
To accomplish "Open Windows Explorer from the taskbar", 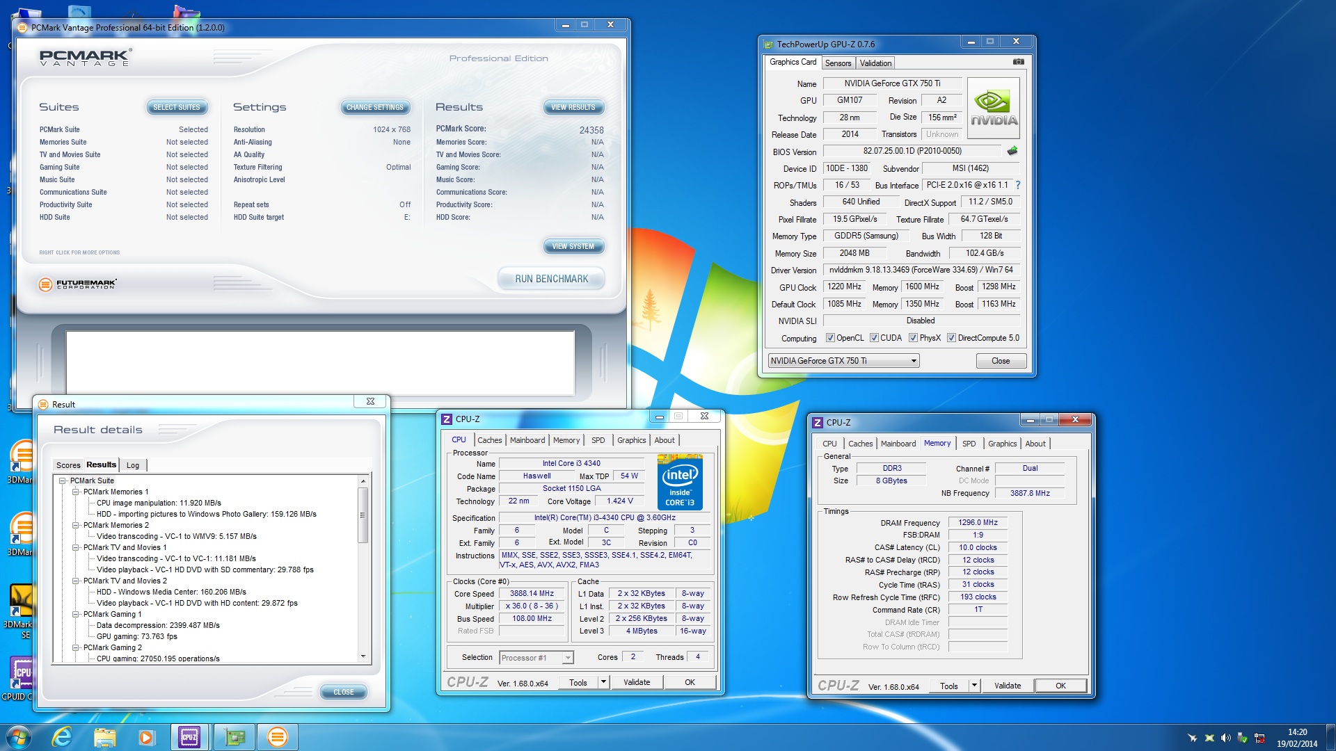I will click(x=104, y=737).
